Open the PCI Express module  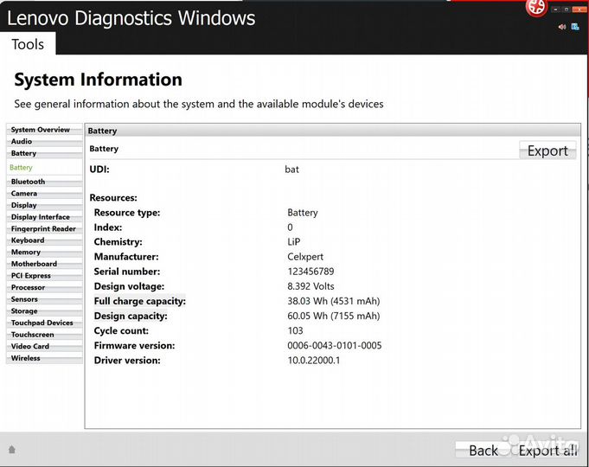[44, 276]
